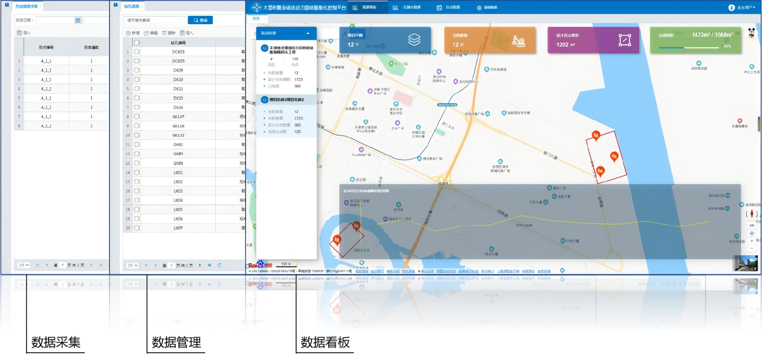Click the 编辑 edit icon in drill-hole toolbar

click(146, 33)
